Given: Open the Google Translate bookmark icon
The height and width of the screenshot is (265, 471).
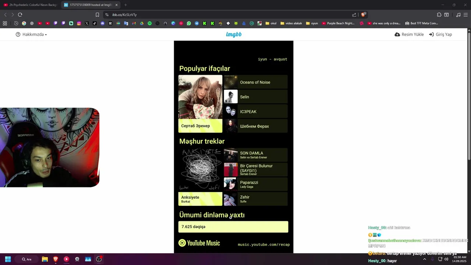Looking at the screenshot, I should pyautogui.click(x=126, y=23).
